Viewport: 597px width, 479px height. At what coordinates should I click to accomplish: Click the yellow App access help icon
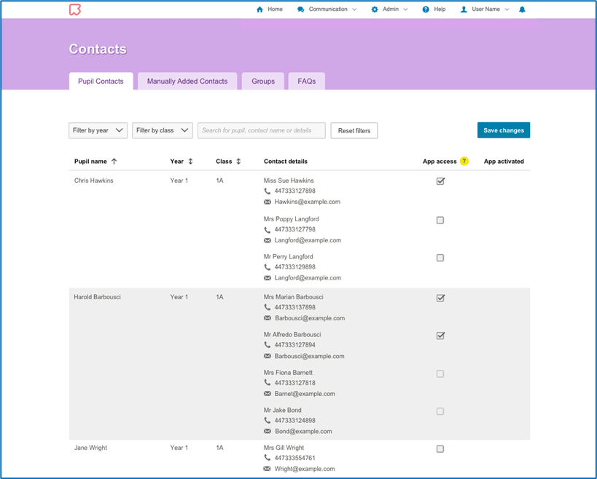(x=464, y=162)
